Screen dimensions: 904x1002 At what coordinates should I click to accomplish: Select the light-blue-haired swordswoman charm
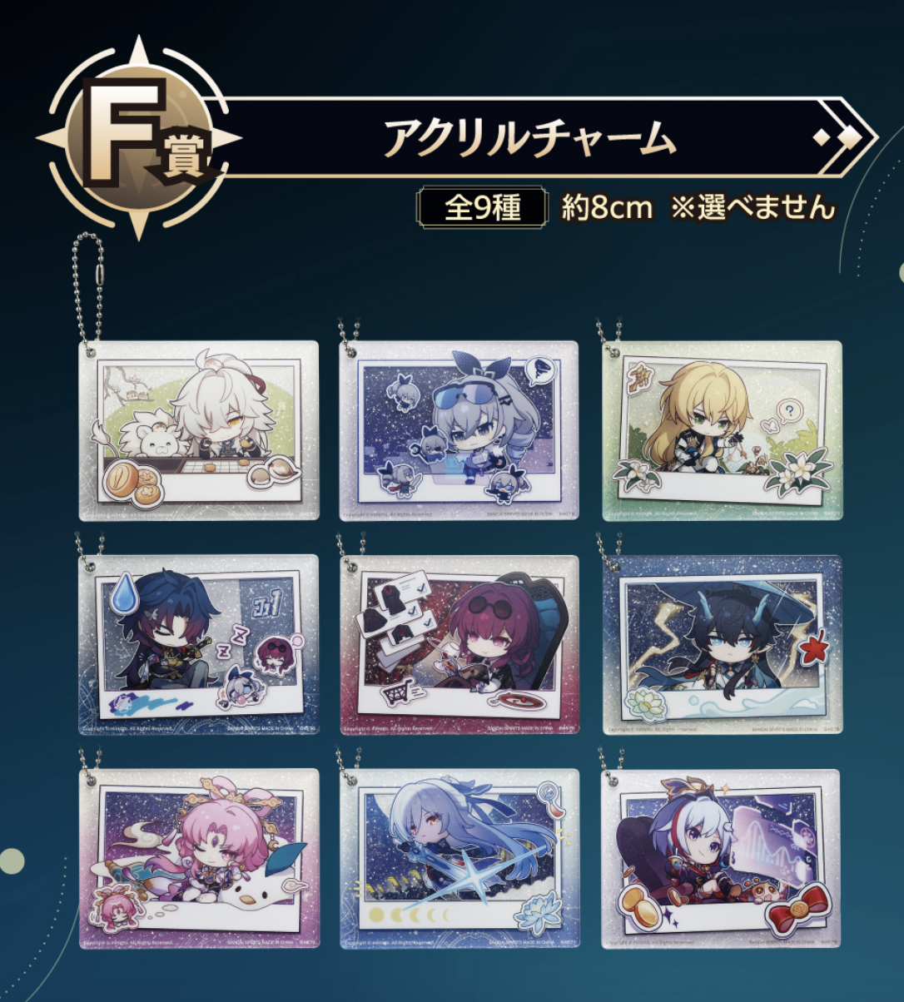tap(459, 859)
